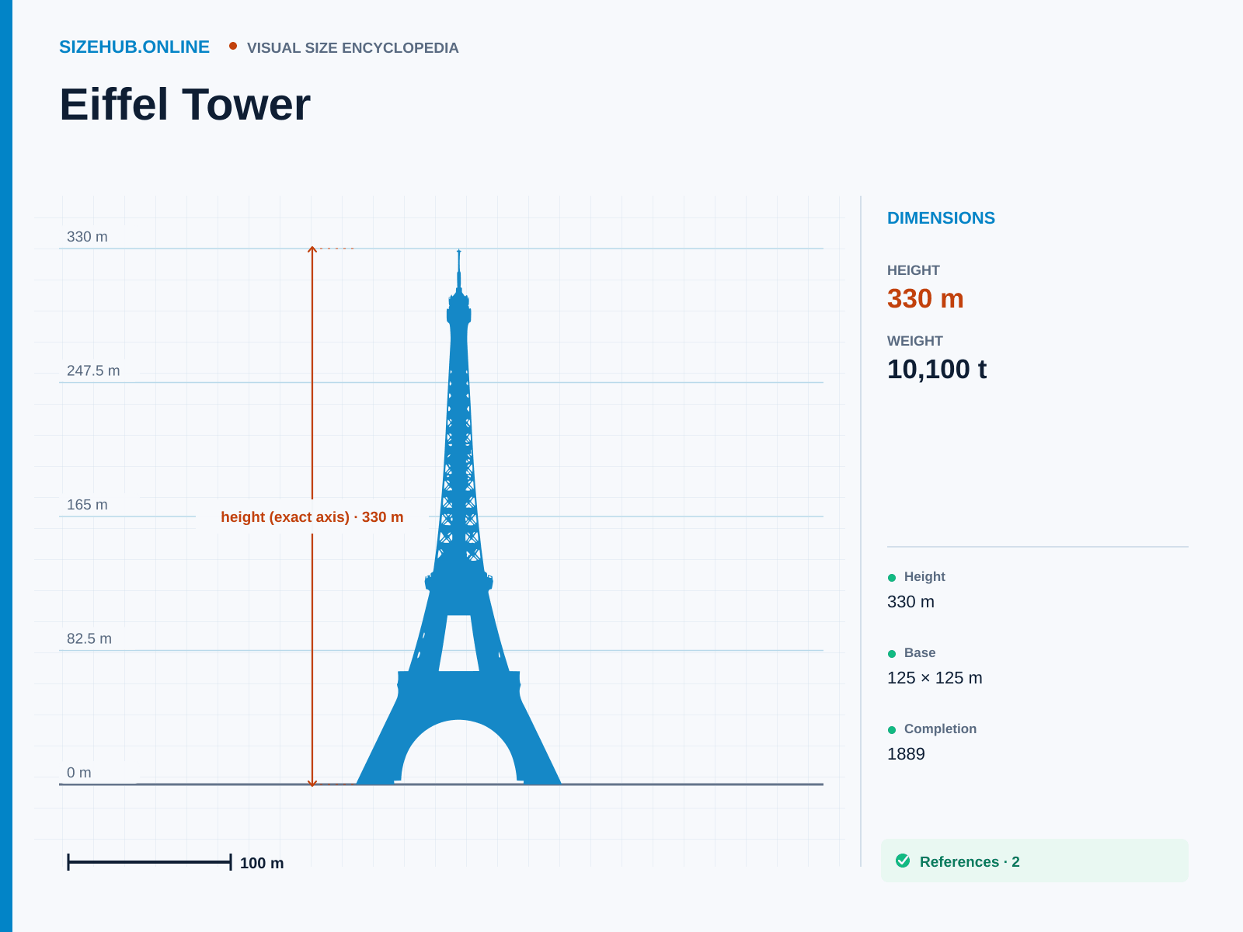This screenshot has height=932, width=1243.
Task: Click the Eiffel Tower silhouette graphic
Action: (x=459, y=516)
